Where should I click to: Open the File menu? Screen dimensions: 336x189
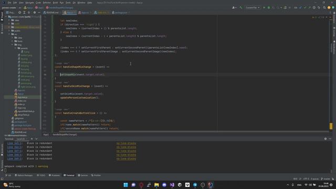[x=9, y=3]
